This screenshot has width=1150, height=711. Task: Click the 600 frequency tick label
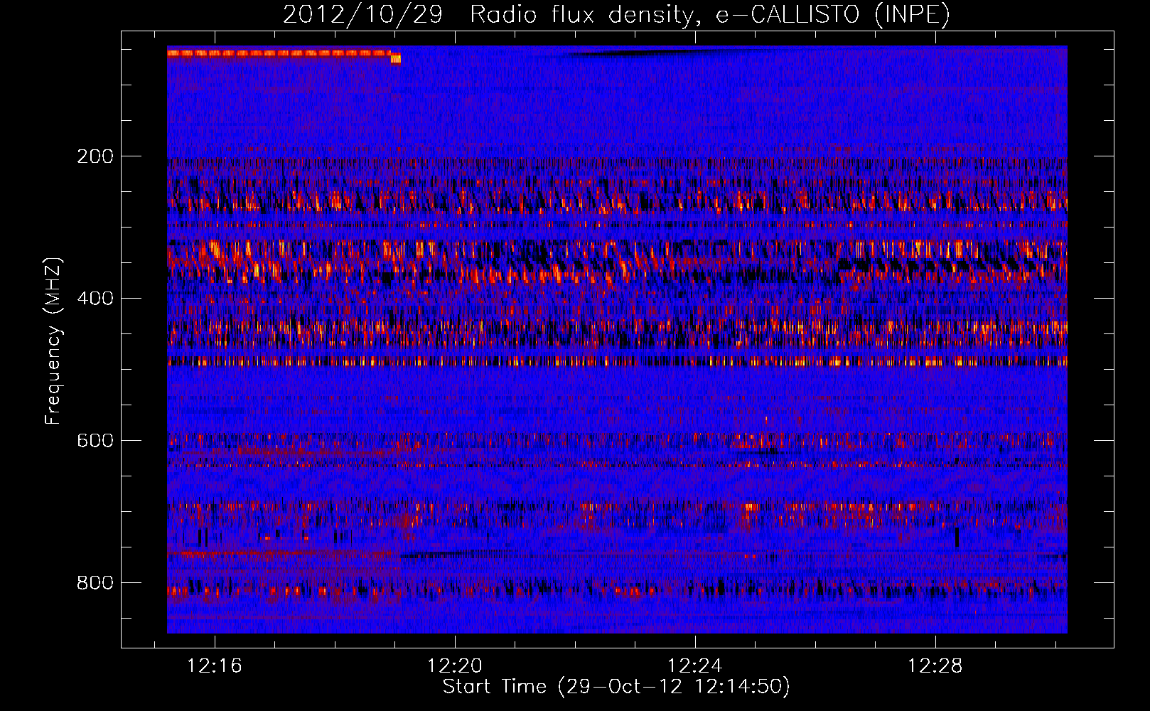pos(95,441)
